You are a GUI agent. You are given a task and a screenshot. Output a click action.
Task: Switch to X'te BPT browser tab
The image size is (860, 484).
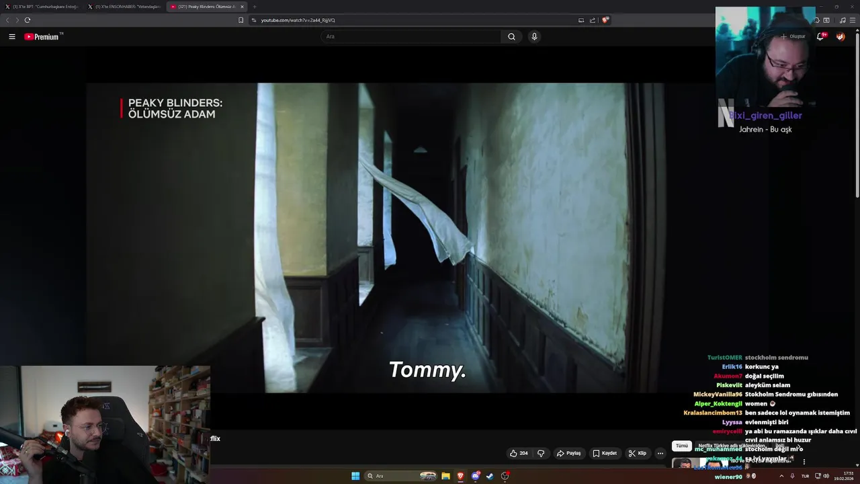42,7
